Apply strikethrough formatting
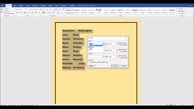This screenshot has width=194, height=109. click(x=25, y=13)
